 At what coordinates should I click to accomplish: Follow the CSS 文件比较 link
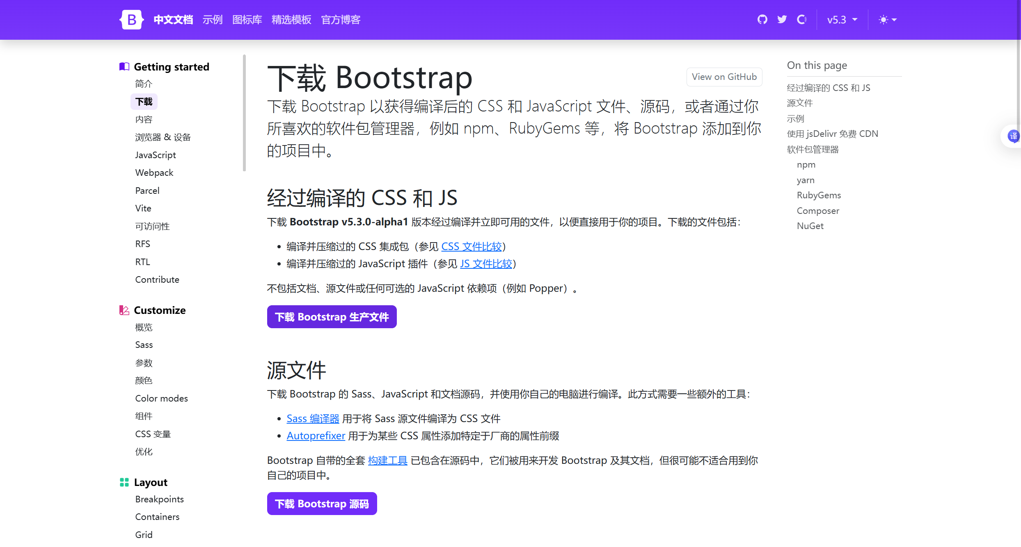pyautogui.click(x=472, y=246)
